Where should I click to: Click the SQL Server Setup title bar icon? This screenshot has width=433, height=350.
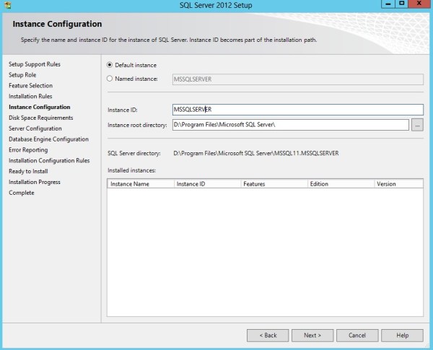click(7, 5)
